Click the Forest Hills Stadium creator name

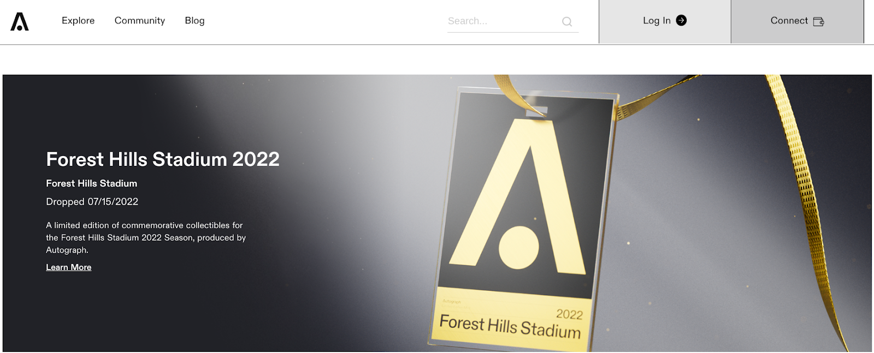point(92,183)
